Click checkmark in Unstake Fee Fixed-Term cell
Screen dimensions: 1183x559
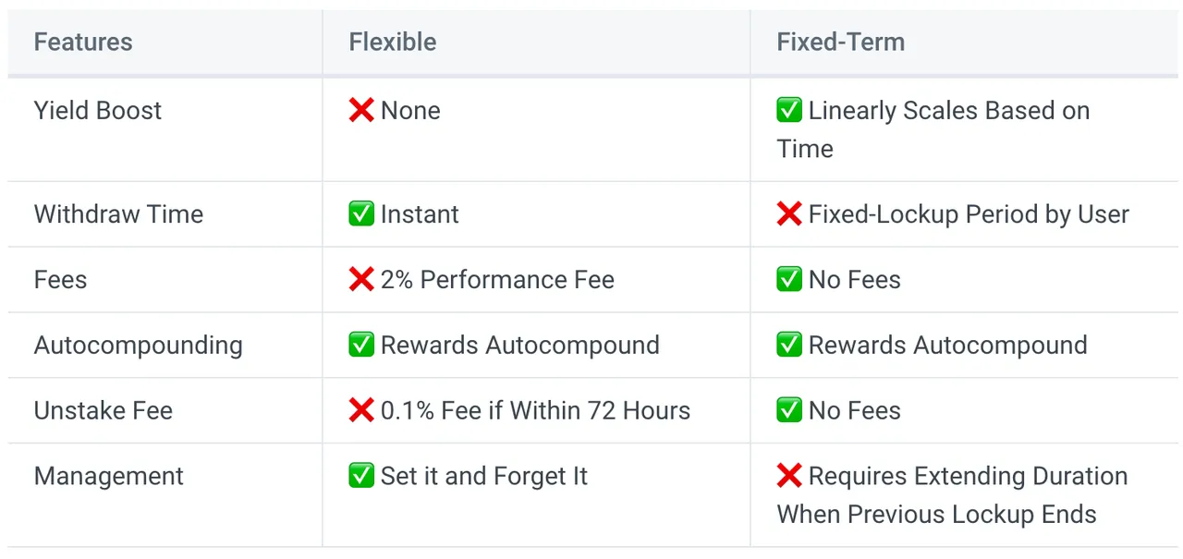(789, 411)
